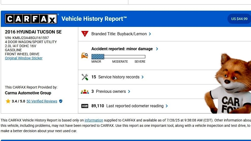Expand service history records chevron

point(143,77)
